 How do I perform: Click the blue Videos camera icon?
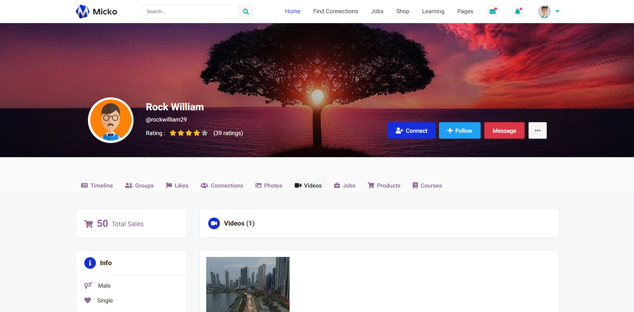tap(214, 223)
